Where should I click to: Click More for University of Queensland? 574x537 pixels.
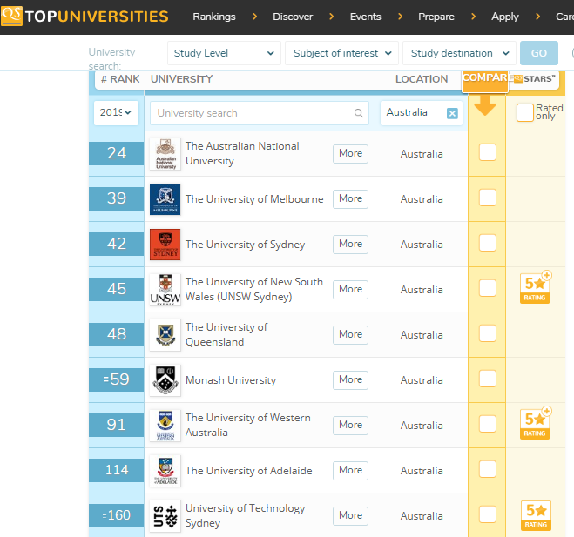click(x=350, y=334)
